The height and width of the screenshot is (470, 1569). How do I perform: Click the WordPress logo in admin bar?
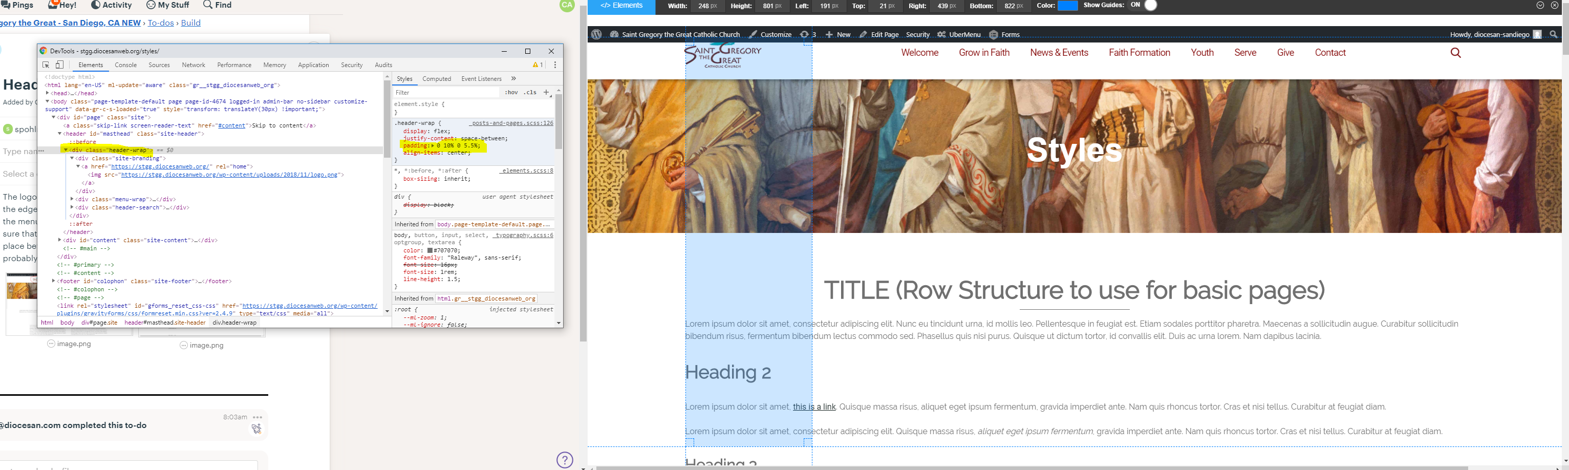coord(596,35)
